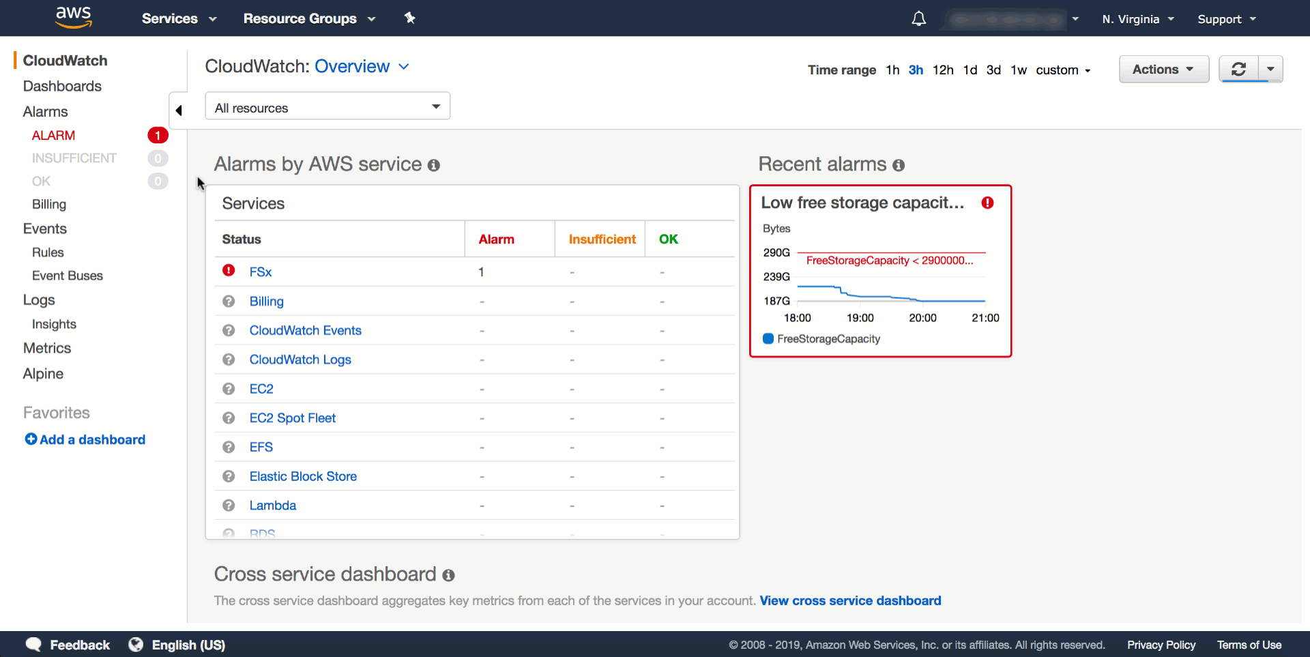Screen dimensions: 1310x657
Task: Click the status icon in the EC2 Spot Fleet row
Action: coord(229,418)
